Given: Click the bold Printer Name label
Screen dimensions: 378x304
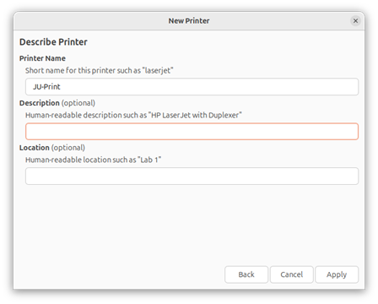Looking at the screenshot, I should tap(42, 58).
